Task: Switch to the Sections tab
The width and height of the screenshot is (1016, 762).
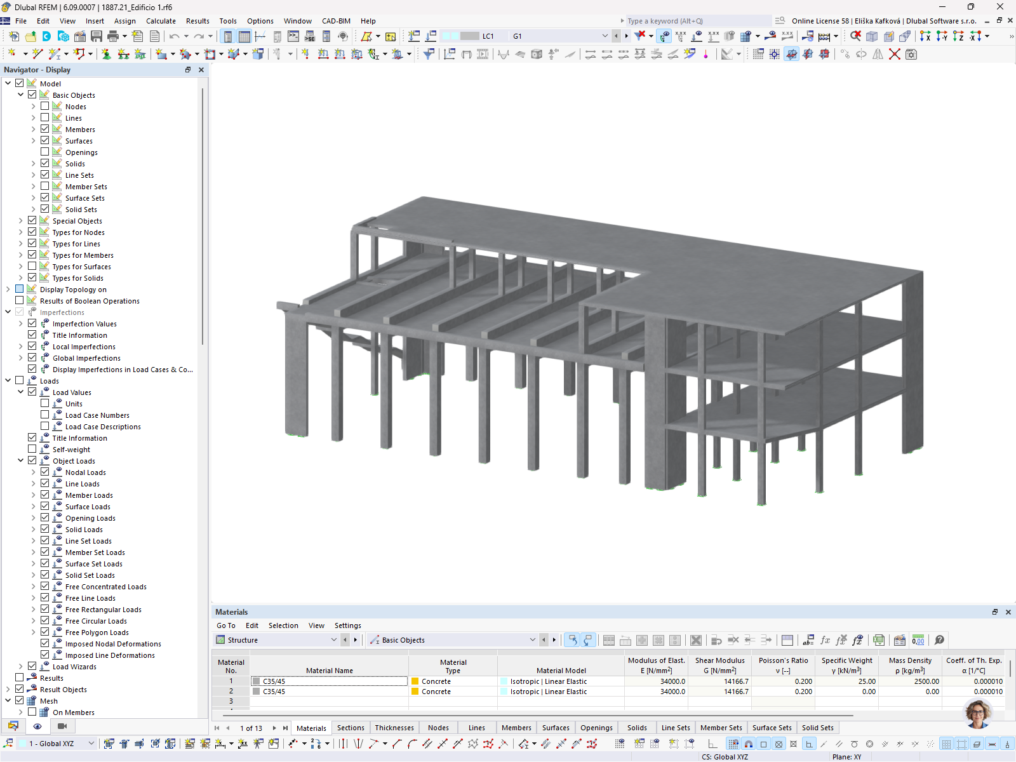Action: point(351,728)
